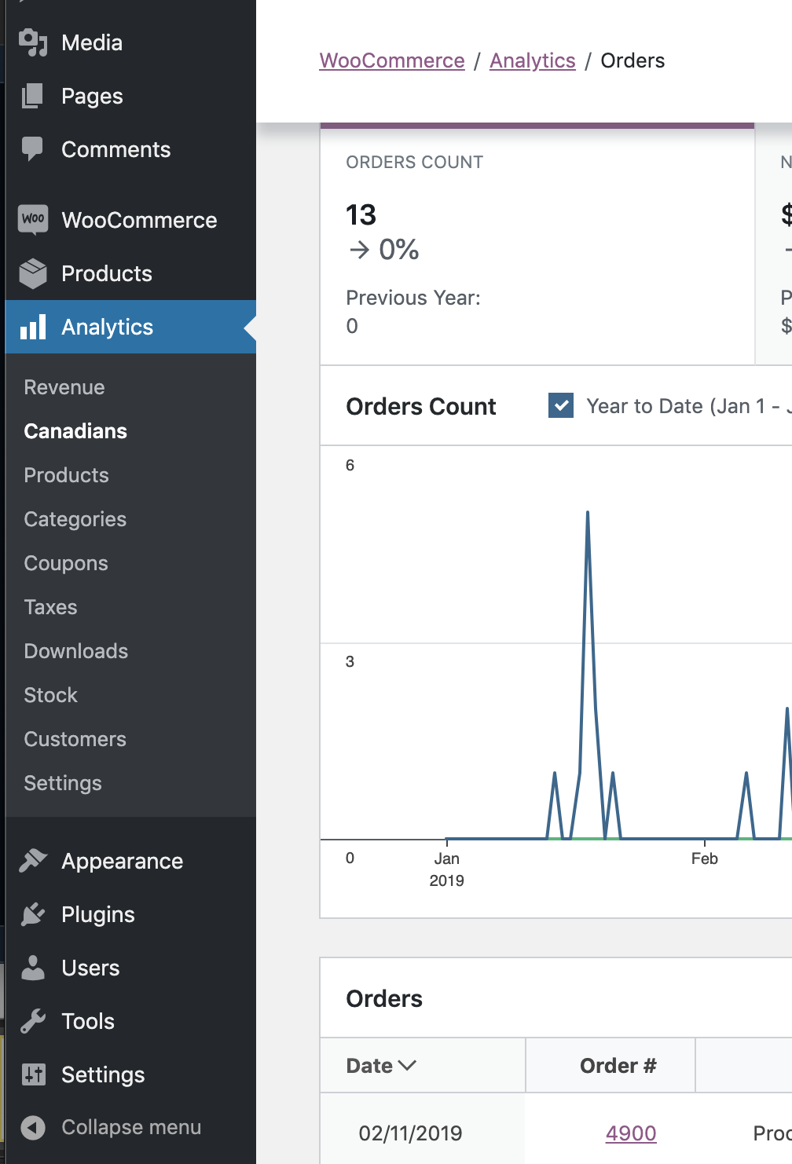Click the Appearance paintbrush icon
Screen dimensions: 792x1164
coord(33,861)
